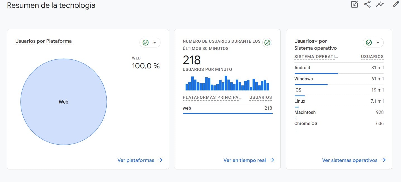Open Ver sistemas operativos
Screen dimensions: 401x182
coord(349,160)
